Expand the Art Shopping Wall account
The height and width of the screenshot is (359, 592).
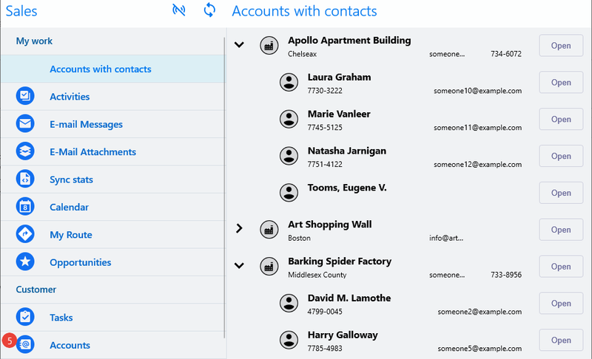coord(239,229)
